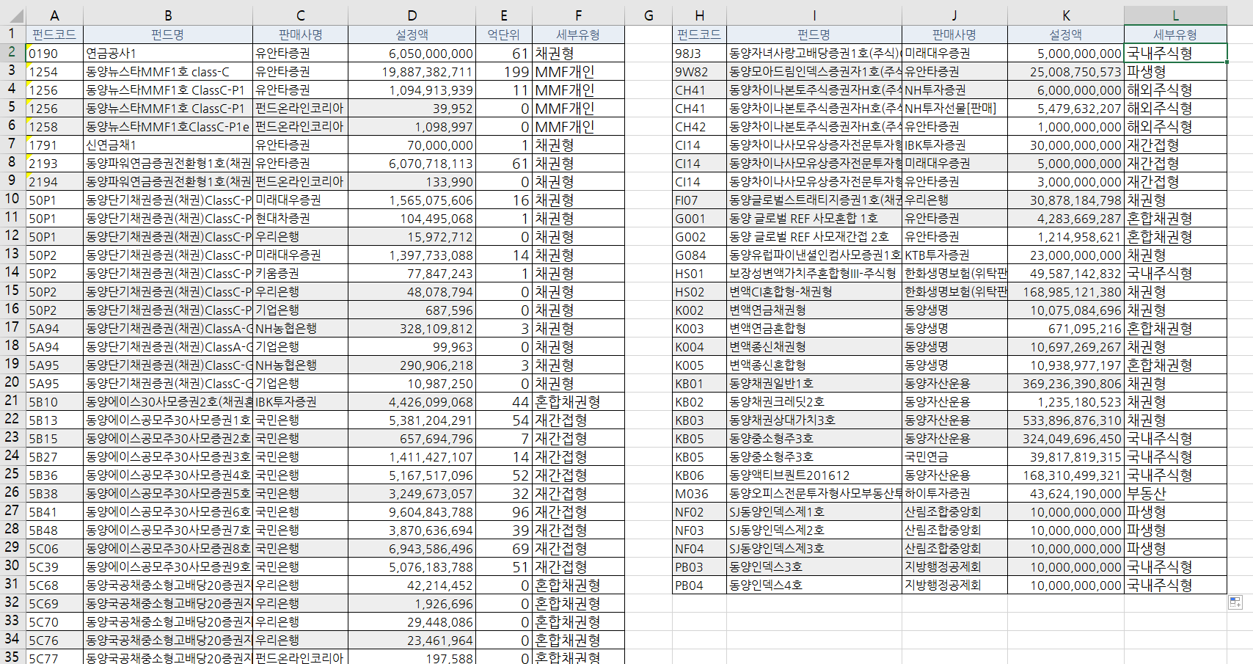Click amount cell 9,604,843,788

(412, 511)
